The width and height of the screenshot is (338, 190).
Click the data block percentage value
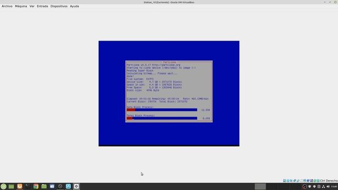205,110
